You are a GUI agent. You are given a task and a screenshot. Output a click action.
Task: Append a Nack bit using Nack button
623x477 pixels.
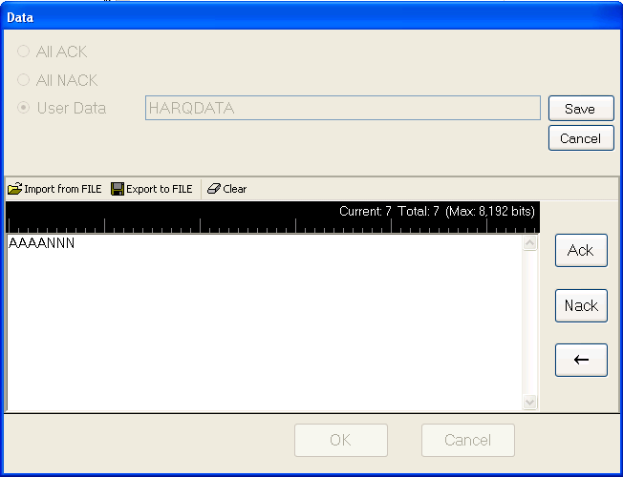coord(581,305)
